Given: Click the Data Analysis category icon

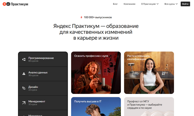Looking at the screenshot, I should pos(24,74).
